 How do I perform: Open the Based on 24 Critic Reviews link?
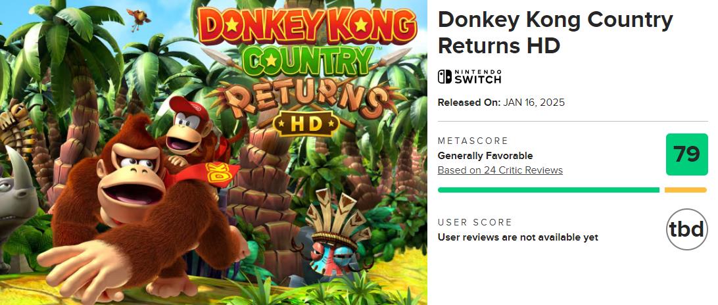coord(500,170)
